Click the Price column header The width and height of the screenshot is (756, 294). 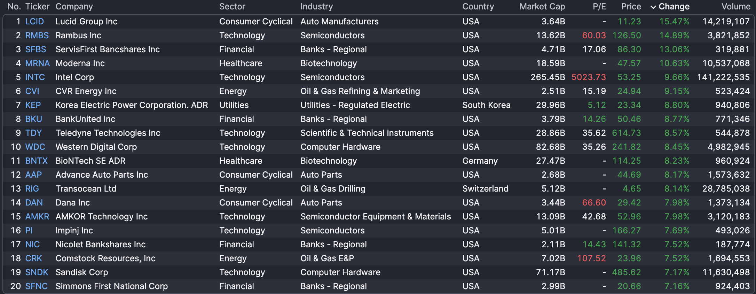631,7
